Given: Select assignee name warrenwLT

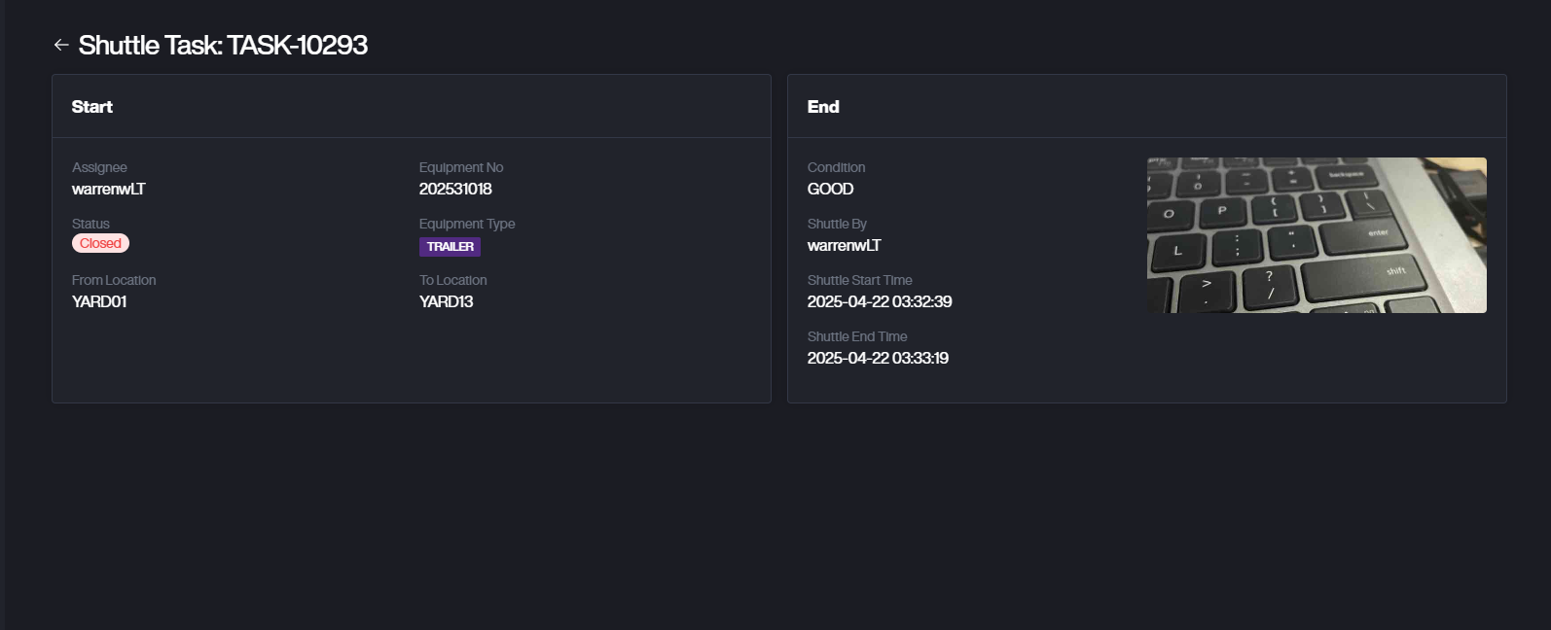Looking at the screenshot, I should pos(109,189).
